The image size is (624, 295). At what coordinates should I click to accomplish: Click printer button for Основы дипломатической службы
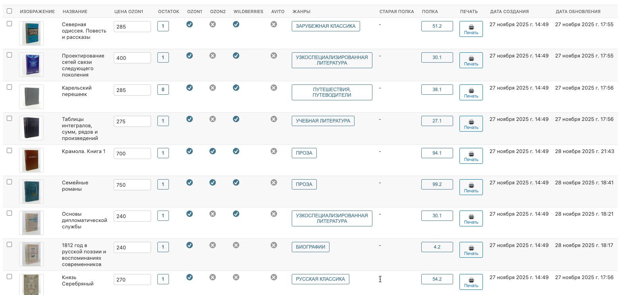pos(471,218)
